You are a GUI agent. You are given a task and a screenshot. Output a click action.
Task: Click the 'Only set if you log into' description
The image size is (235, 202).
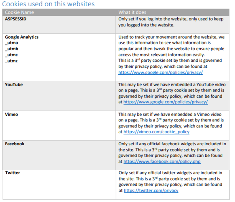[x=171, y=22]
